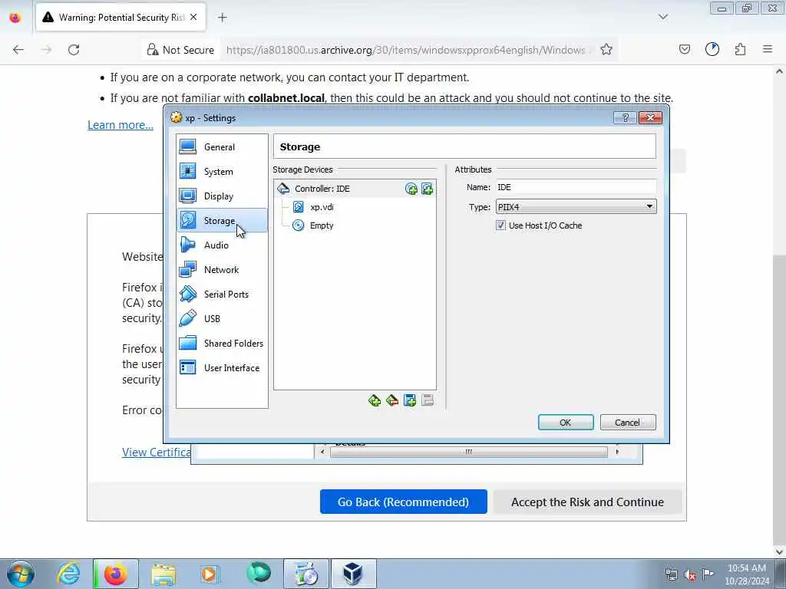
Task: Expand the list all tabs chevron
Action: pos(663,17)
